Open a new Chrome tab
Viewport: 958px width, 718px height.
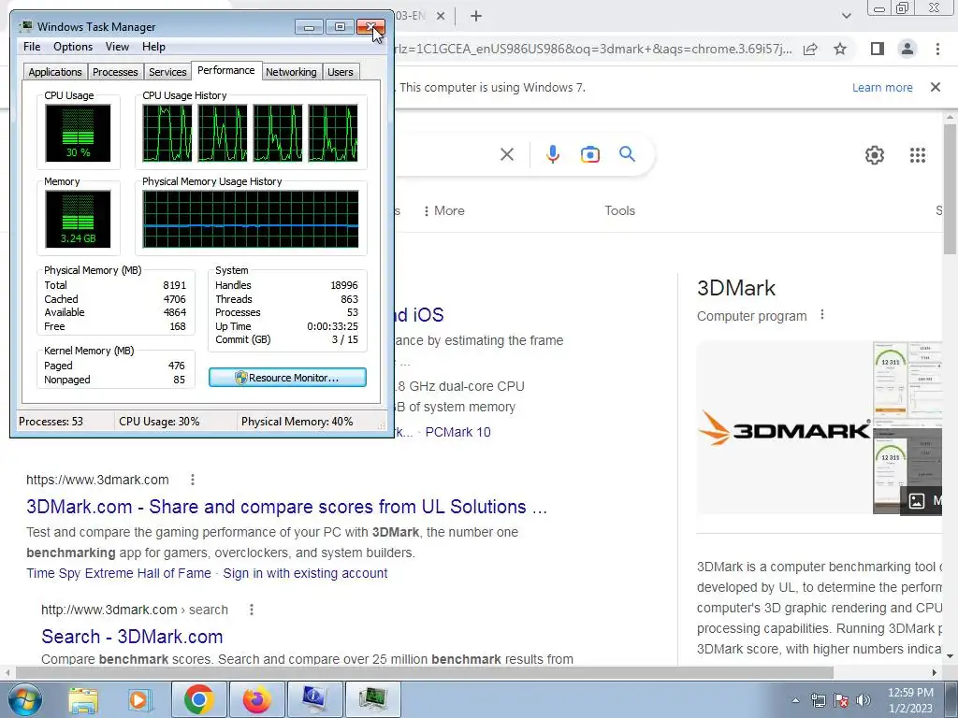pyautogui.click(x=476, y=16)
